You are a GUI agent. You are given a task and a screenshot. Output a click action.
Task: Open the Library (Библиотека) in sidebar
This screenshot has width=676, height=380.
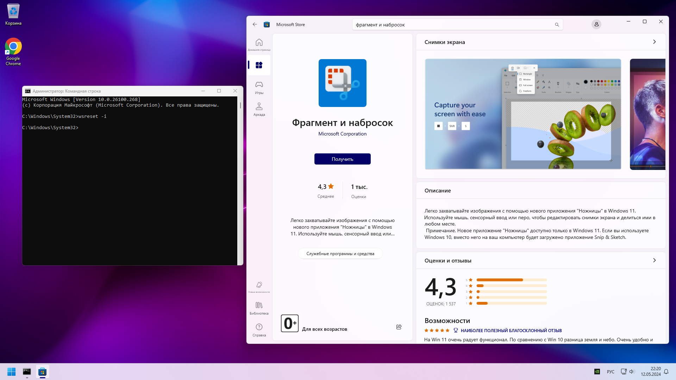(x=259, y=308)
